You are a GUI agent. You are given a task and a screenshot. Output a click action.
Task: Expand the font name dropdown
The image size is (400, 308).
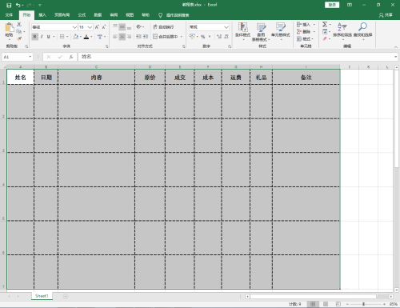(x=74, y=27)
